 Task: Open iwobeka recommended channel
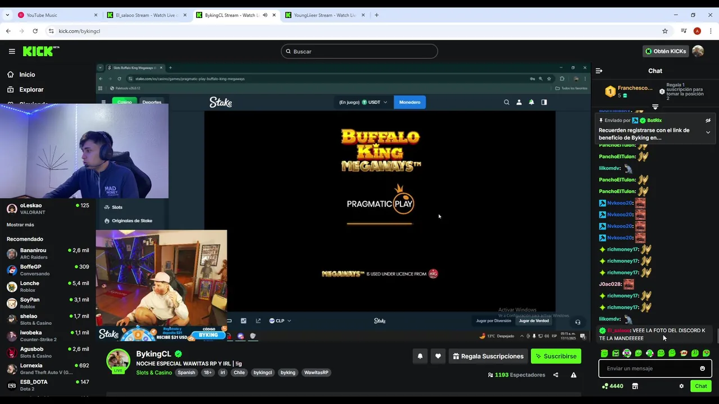tap(48, 336)
